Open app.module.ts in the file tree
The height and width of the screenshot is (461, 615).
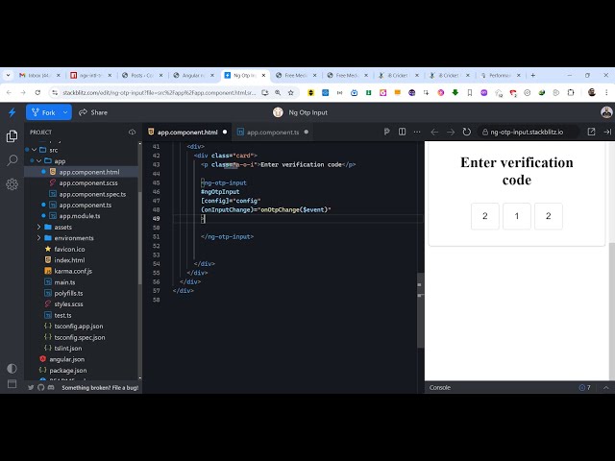(79, 216)
